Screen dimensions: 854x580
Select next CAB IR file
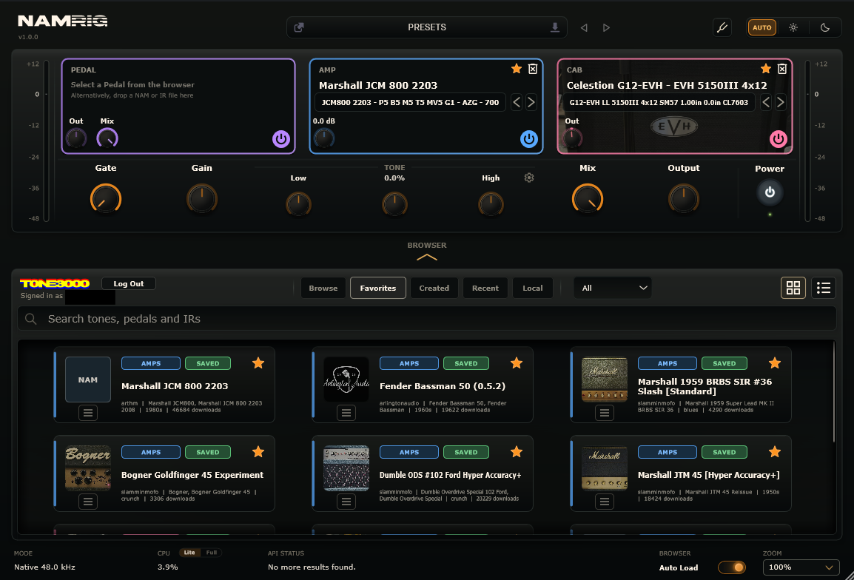[781, 102]
